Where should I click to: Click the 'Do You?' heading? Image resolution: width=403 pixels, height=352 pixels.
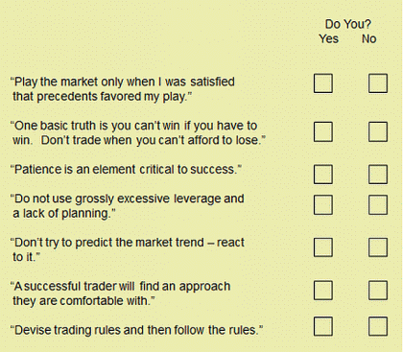pos(348,24)
